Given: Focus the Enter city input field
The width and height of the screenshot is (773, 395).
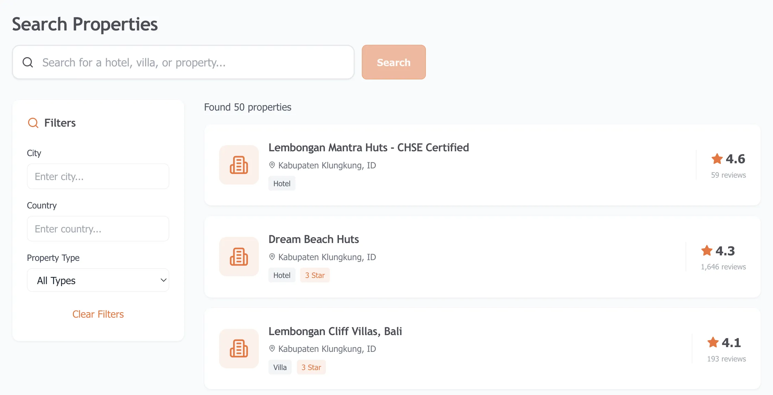Looking at the screenshot, I should click(98, 176).
